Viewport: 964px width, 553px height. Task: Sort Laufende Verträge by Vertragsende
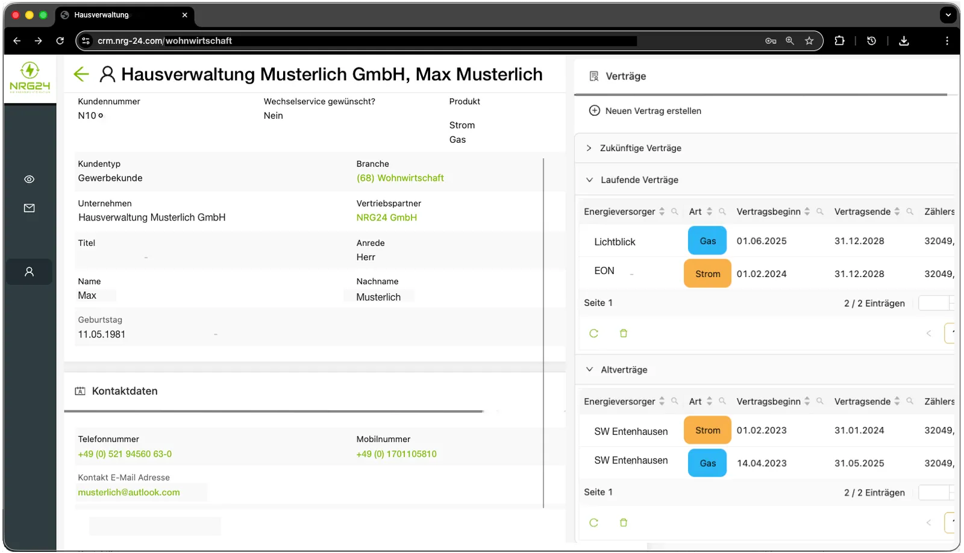click(x=897, y=211)
